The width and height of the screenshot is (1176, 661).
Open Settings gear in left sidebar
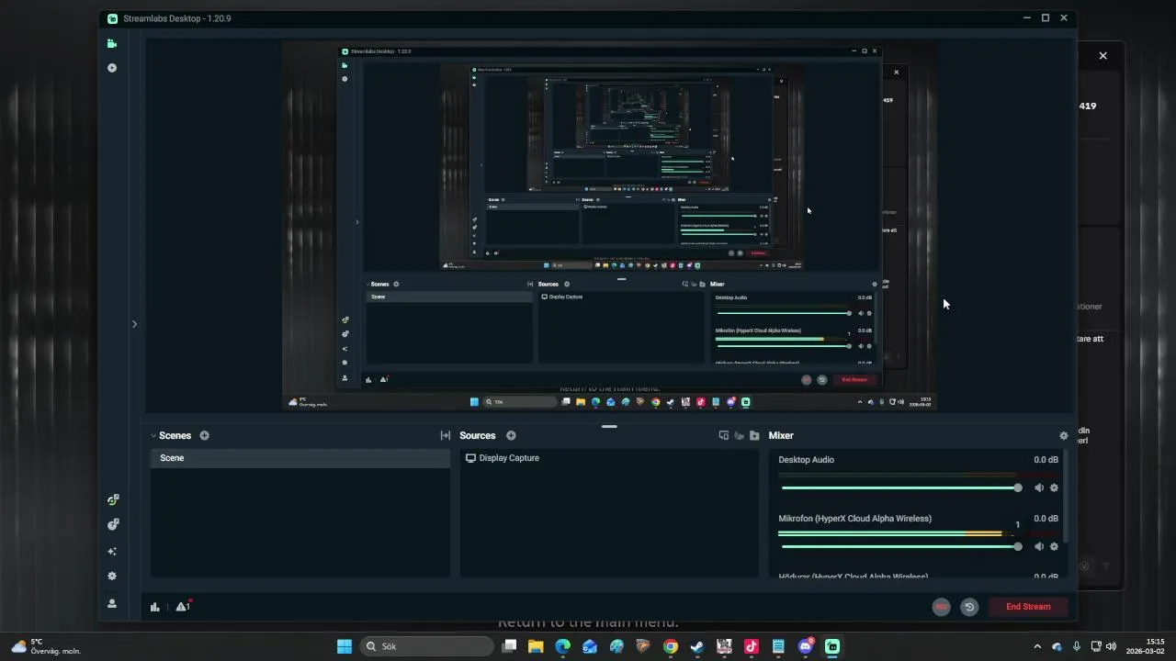click(x=112, y=577)
